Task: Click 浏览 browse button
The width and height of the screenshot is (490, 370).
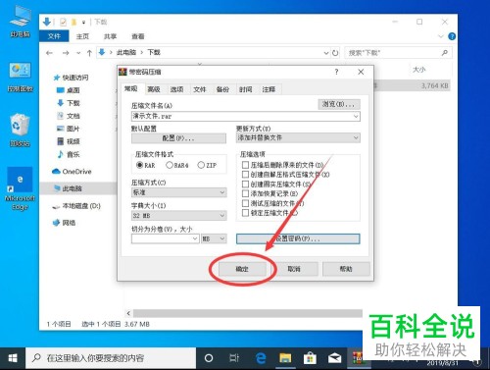Action: point(339,104)
